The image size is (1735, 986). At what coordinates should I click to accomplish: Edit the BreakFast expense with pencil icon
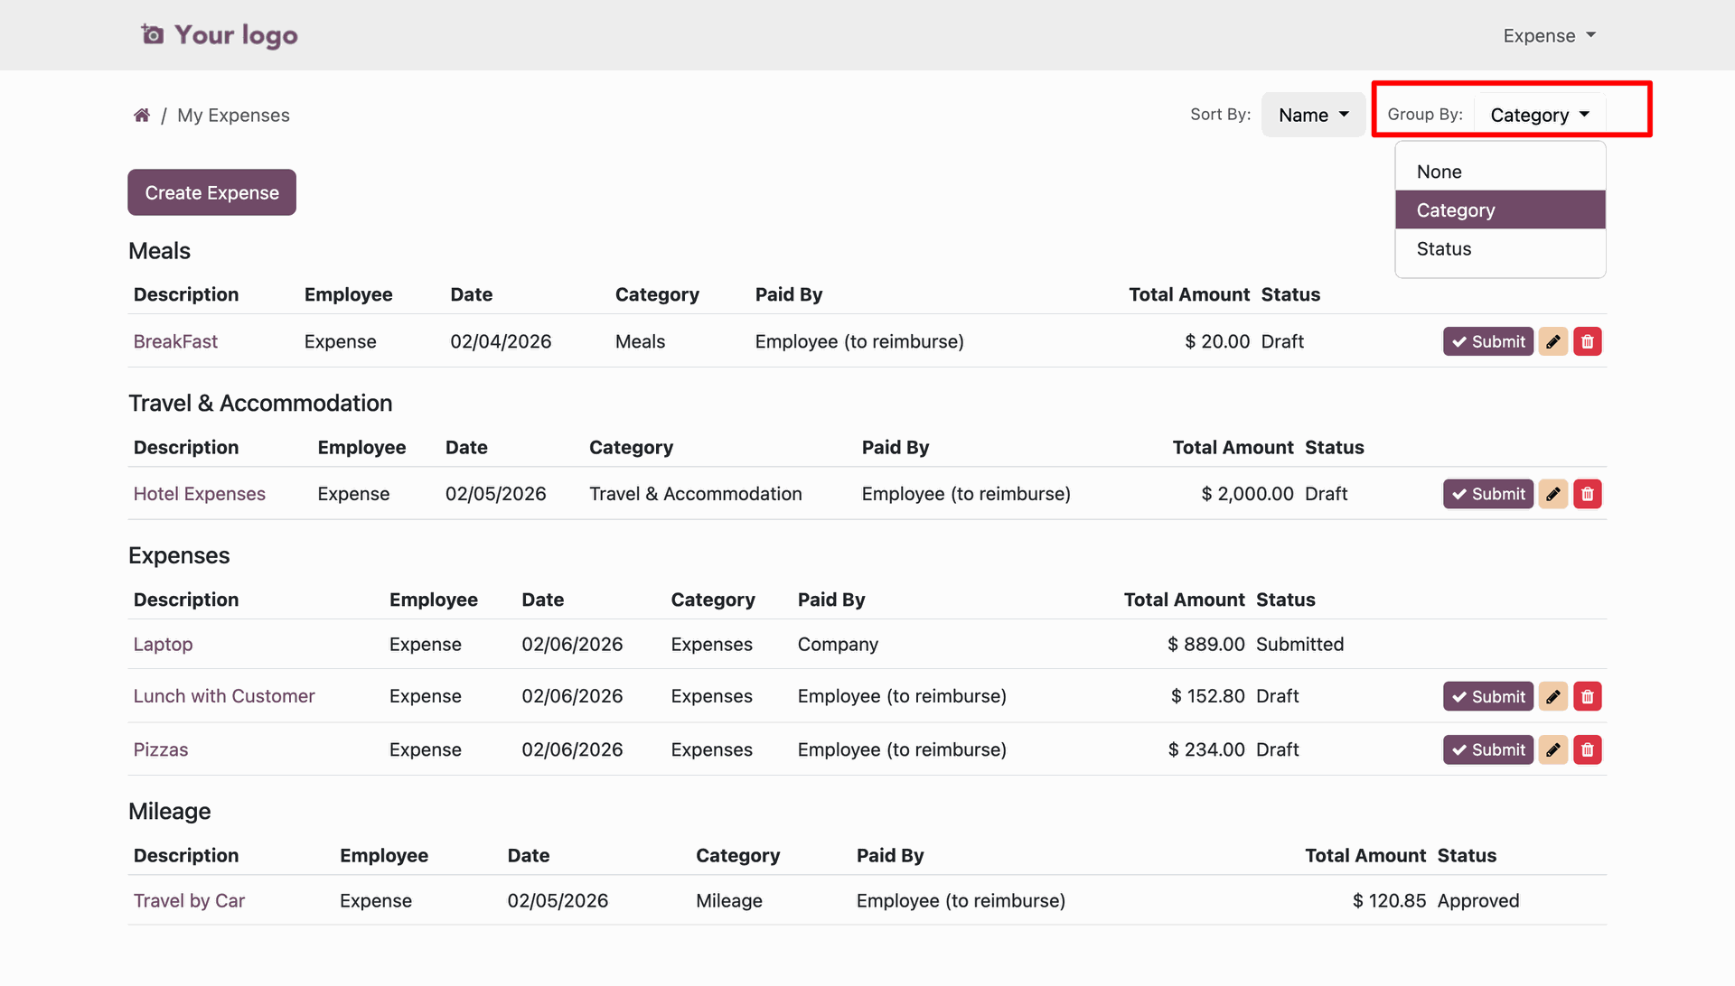coord(1552,341)
